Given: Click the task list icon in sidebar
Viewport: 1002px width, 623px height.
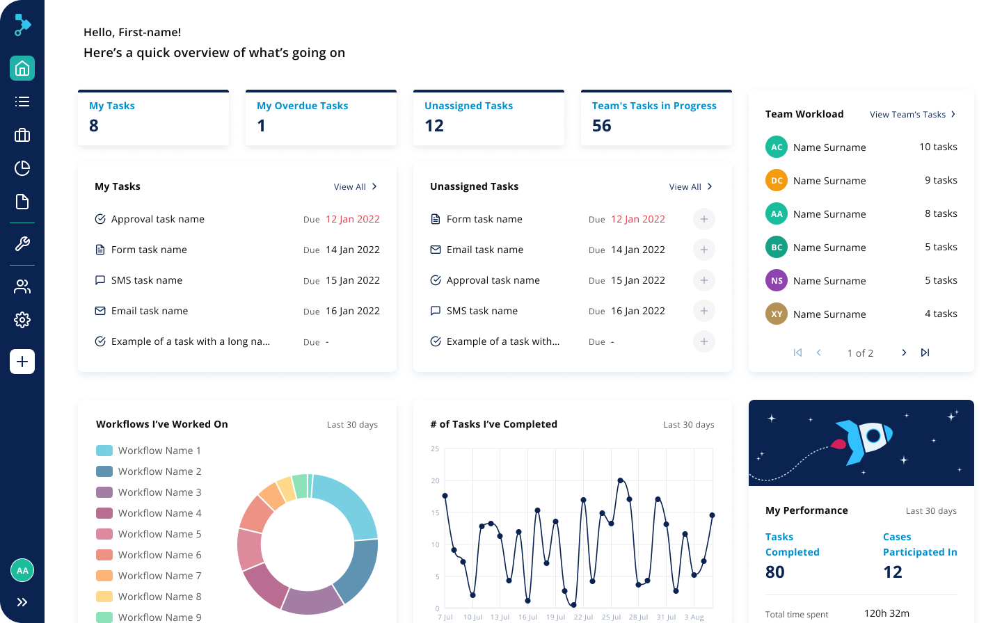Looking at the screenshot, I should click(22, 102).
